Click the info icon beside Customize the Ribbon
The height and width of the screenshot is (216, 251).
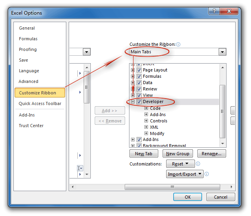click(178, 44)
